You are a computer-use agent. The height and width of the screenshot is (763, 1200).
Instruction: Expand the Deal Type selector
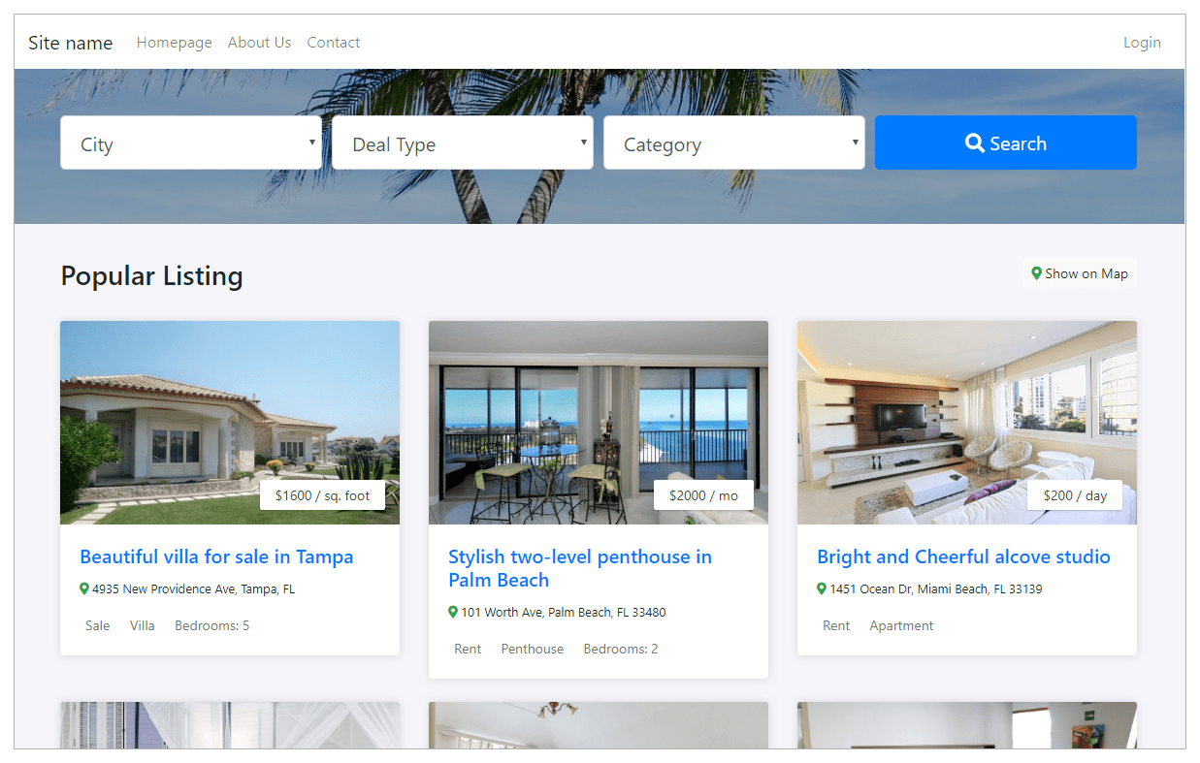462,143
